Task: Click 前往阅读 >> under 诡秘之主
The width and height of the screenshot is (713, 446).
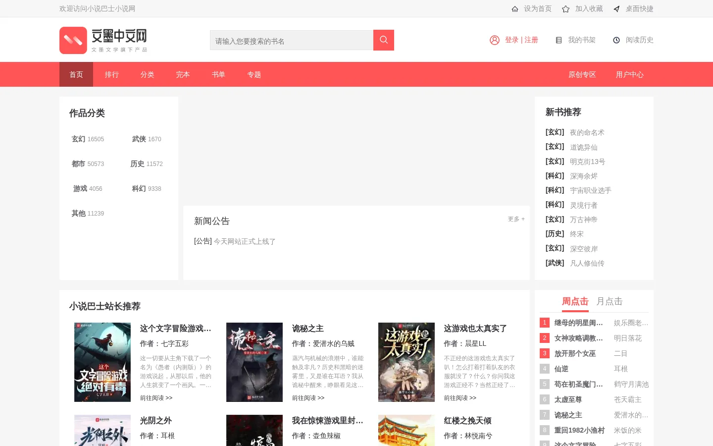Action: 308,398
